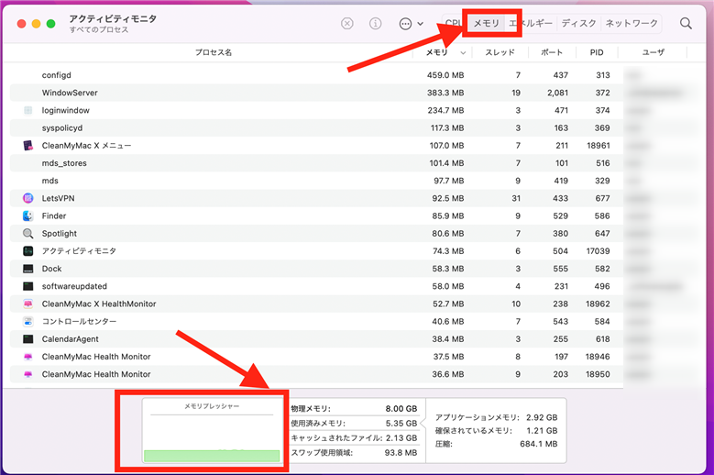Viewport: 714px width, 475px height.
Task: Switch to the ディスク tab
Action: [x=578, y=23]
